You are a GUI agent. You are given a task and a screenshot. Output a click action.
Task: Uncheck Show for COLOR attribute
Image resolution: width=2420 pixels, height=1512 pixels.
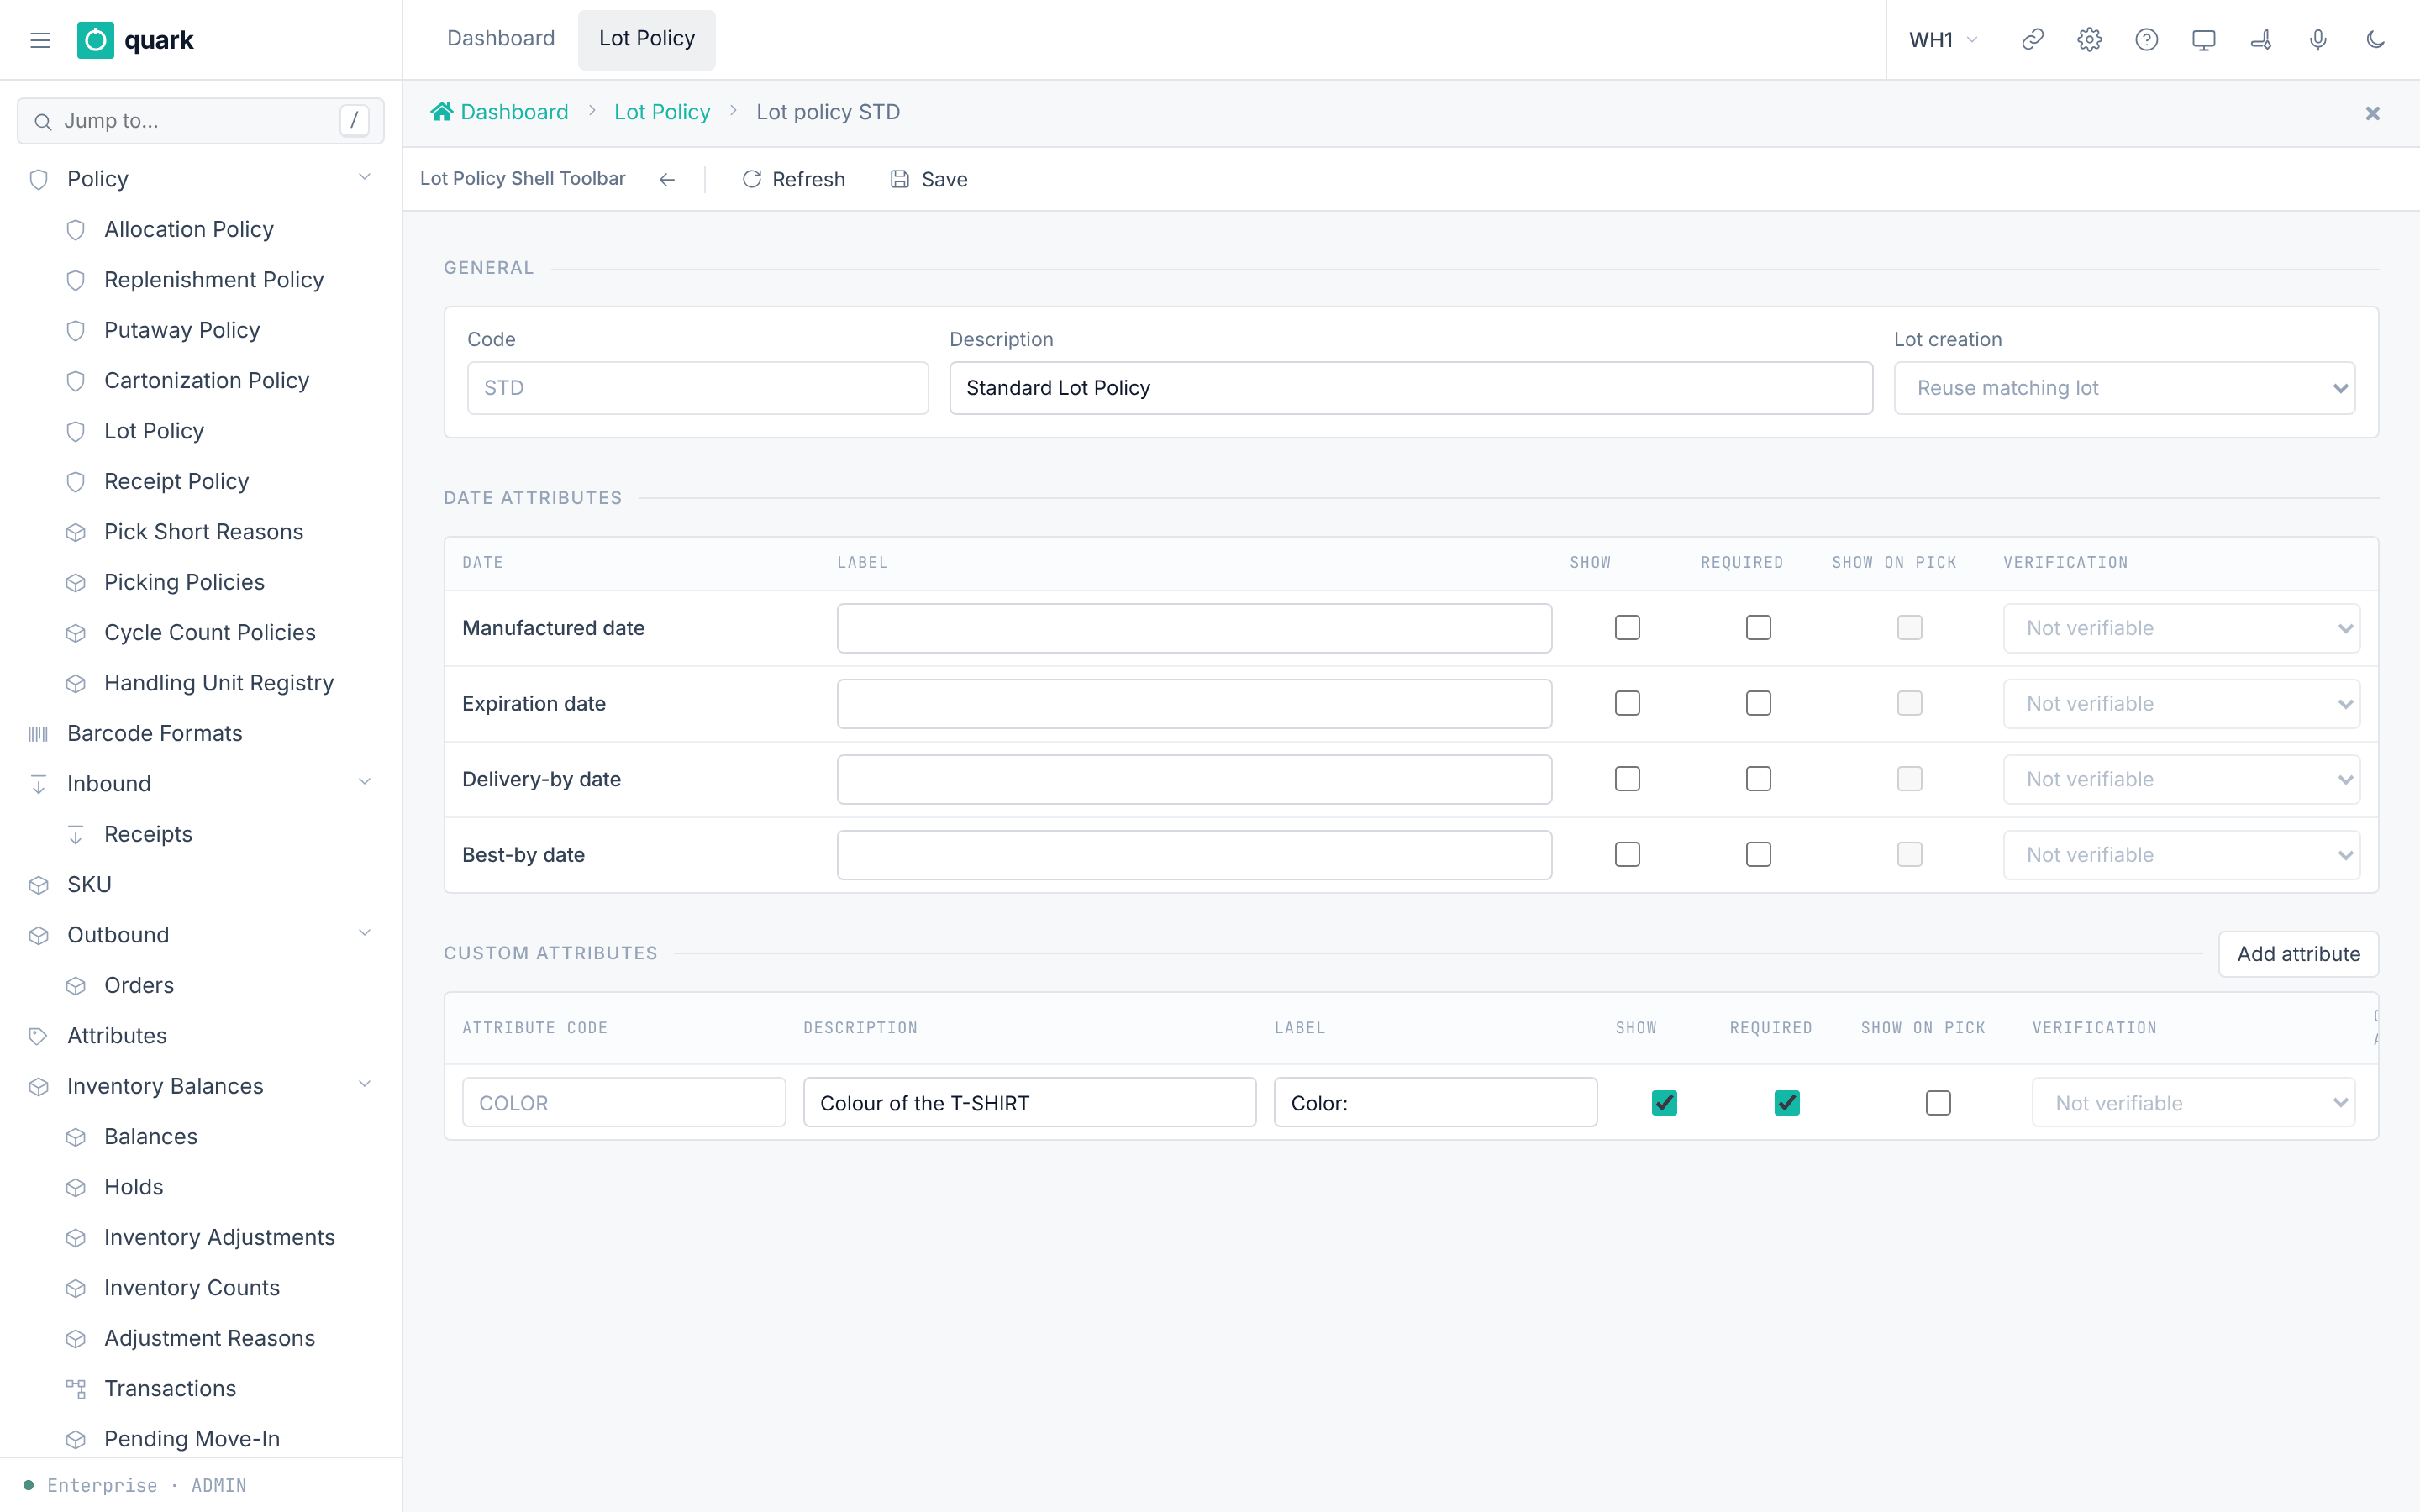pos(1664,1103)
